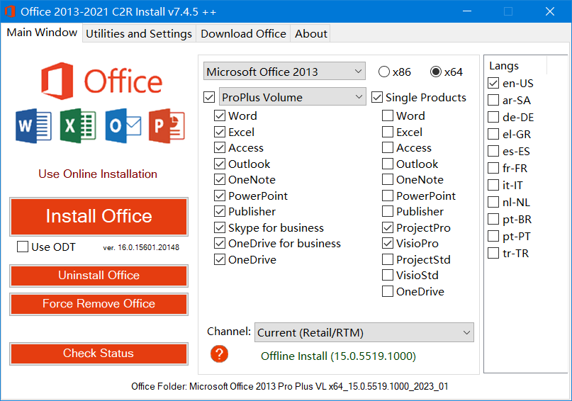Uncheck the VisioPro checkbox
The image size is (572, 401).
pos(388,243)
